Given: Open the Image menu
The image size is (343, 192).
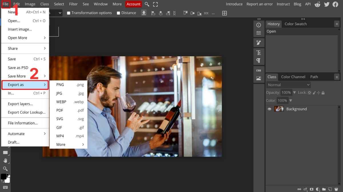Looking at the screenshot, I should pos(30,4).
